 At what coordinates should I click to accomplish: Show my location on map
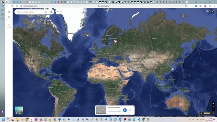[213, 103]
